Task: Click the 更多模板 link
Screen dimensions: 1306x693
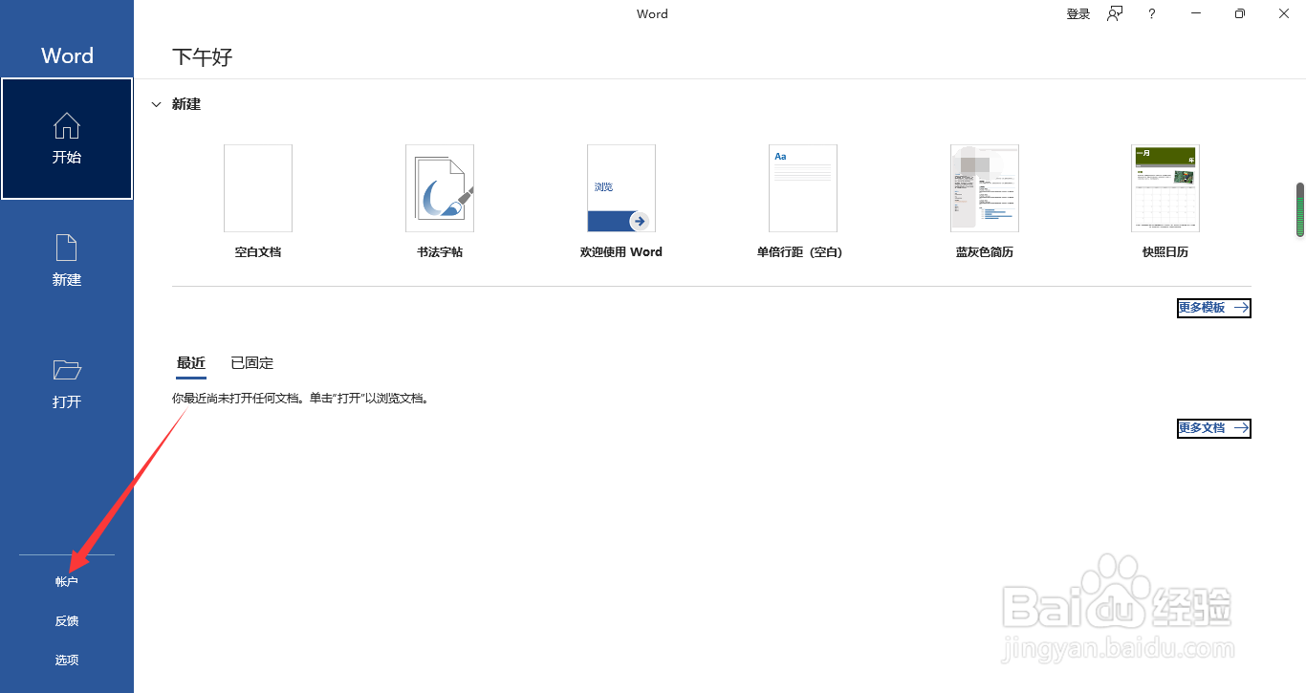Action: tap(1213, 308)
